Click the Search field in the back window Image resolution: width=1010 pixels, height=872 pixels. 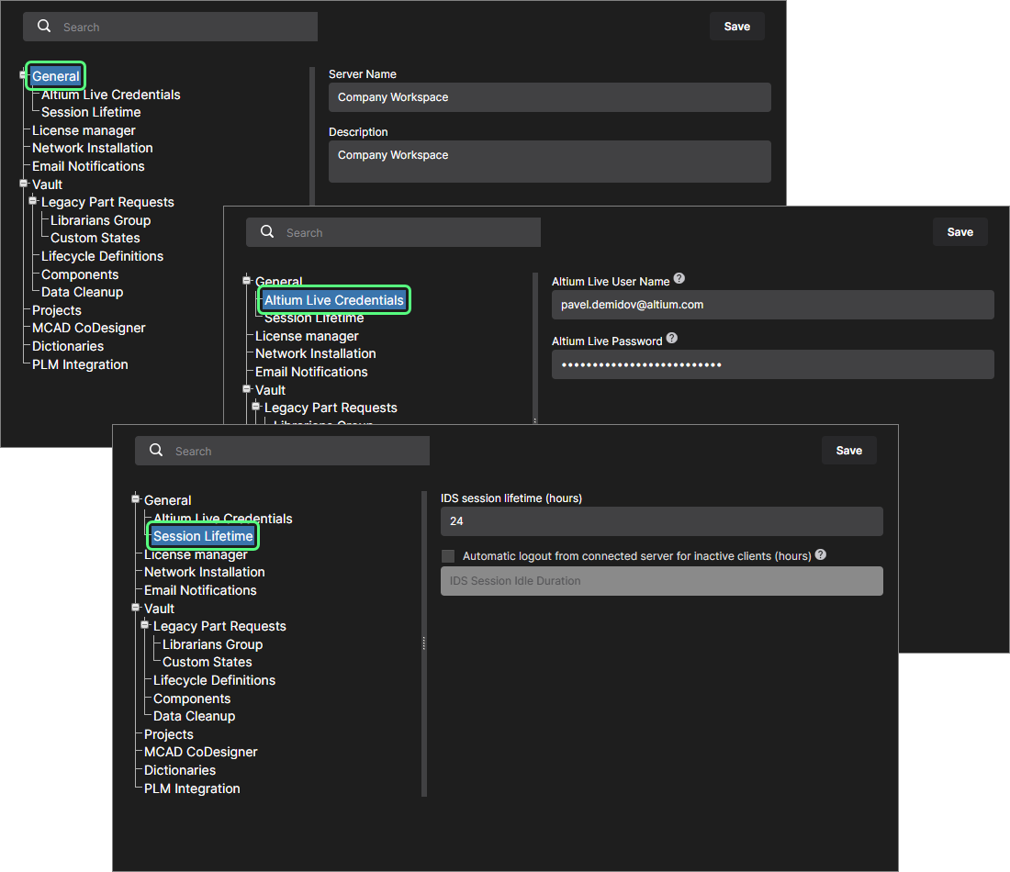pyautogui.click(x=170, y=27)
